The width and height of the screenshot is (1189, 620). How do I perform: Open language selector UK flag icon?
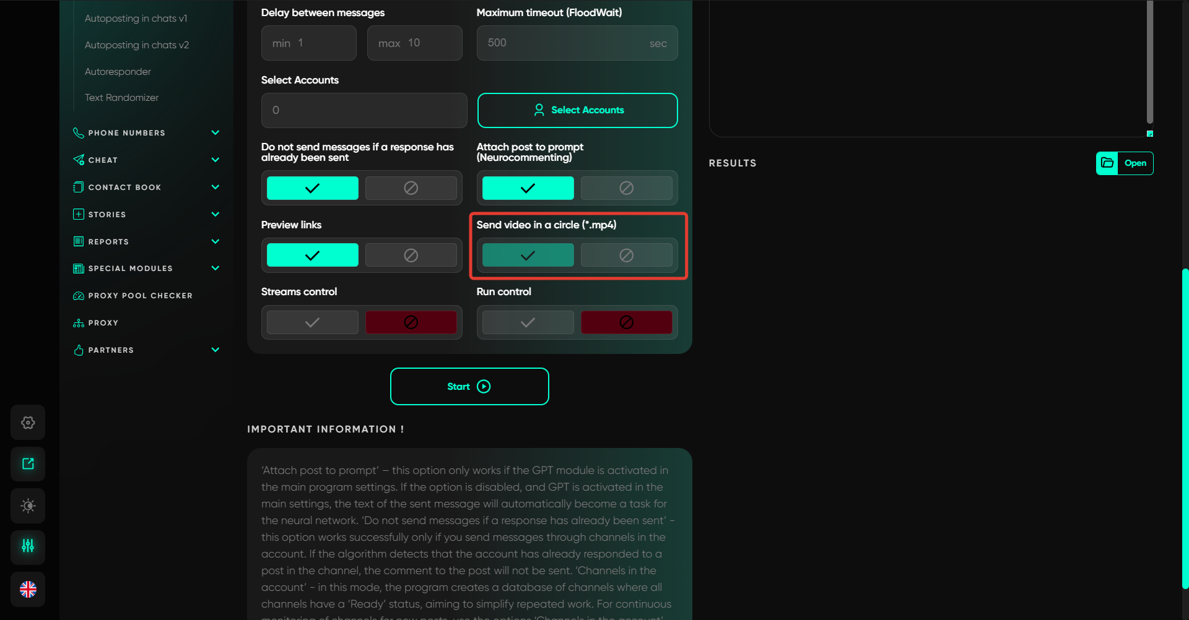tap(28, 589)
